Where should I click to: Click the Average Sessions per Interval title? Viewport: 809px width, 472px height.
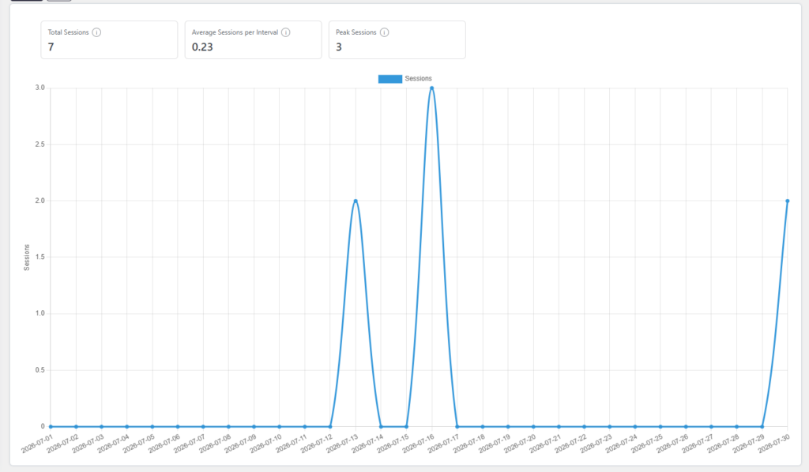235,32
